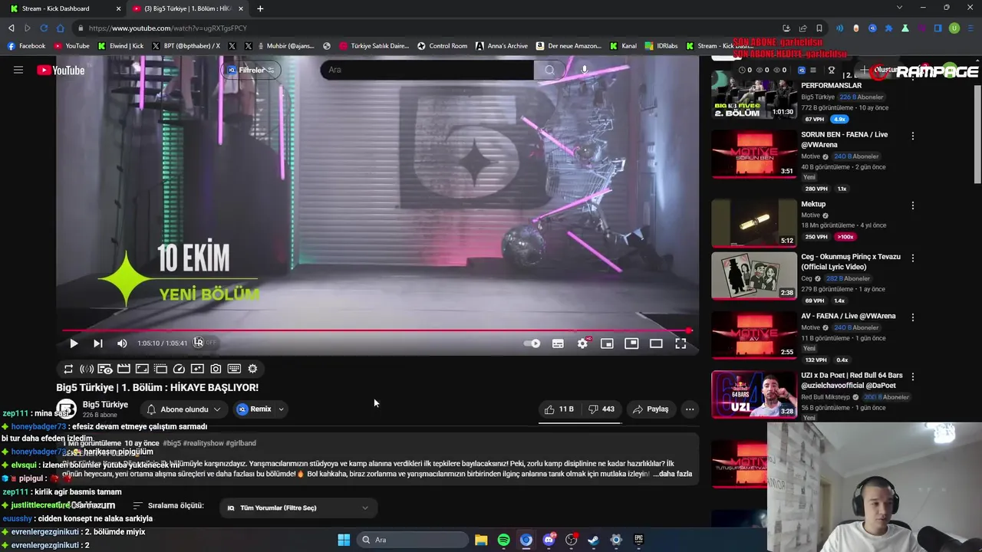Viewport: 982px width, 552px height.
Task: Reload the page
Action: [x=44, y=28]
